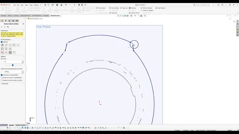Open the FeatureManager design tree tab

2,21
